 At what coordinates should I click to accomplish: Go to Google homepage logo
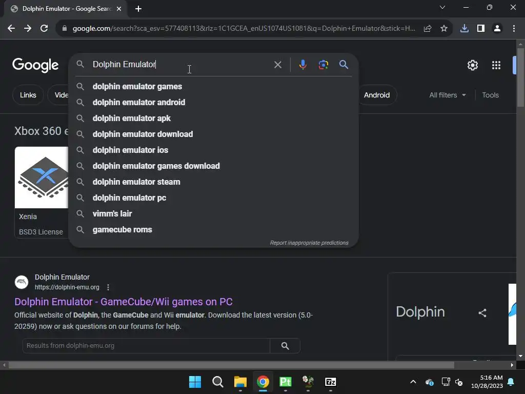click(35, 65)
